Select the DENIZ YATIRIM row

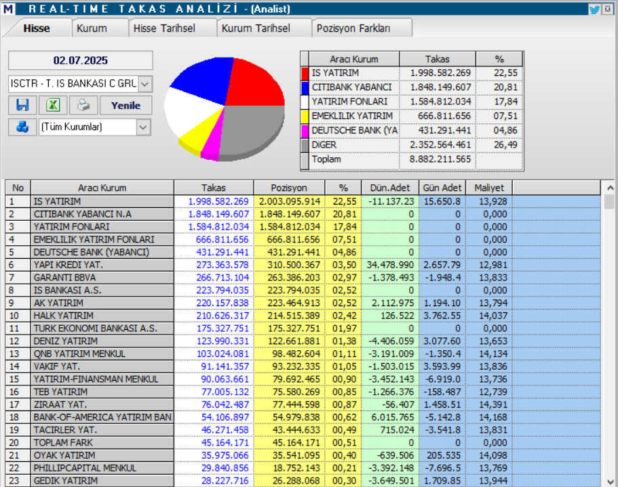(303, 341)
